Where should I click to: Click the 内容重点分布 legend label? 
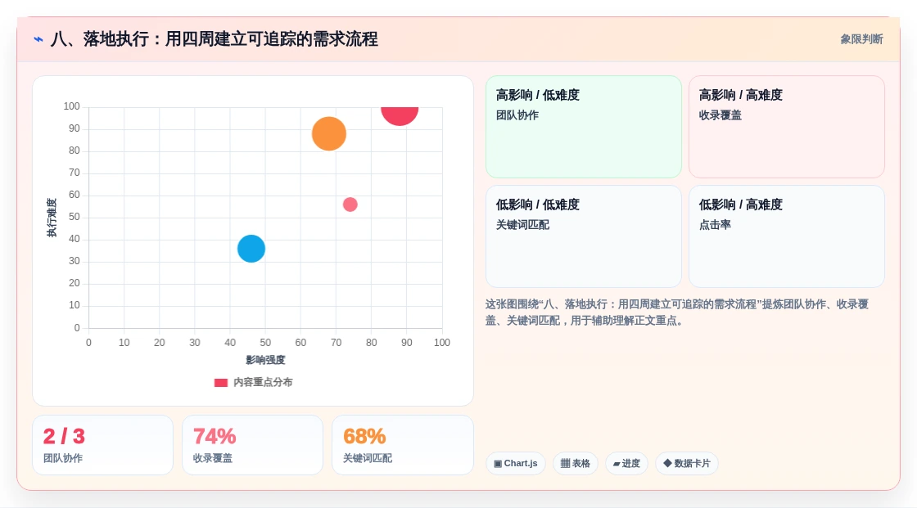(x=263, y=382)
